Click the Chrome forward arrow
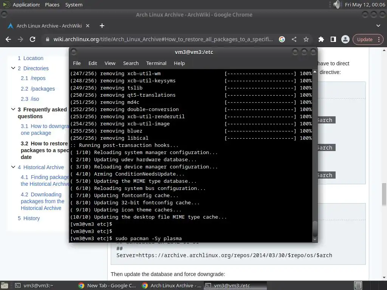Image resolution: width=387 pixels, height=290 pixels. tap(20, 39)
